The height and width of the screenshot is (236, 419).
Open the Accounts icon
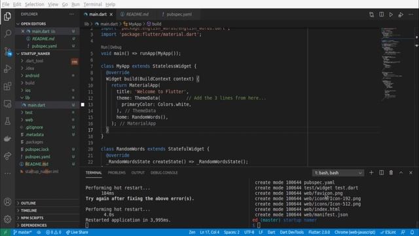(x=7, y=202)
